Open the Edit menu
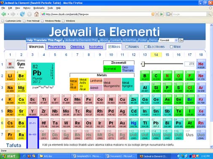This screenshot has height=159, width=213. (x=10, y=8)
